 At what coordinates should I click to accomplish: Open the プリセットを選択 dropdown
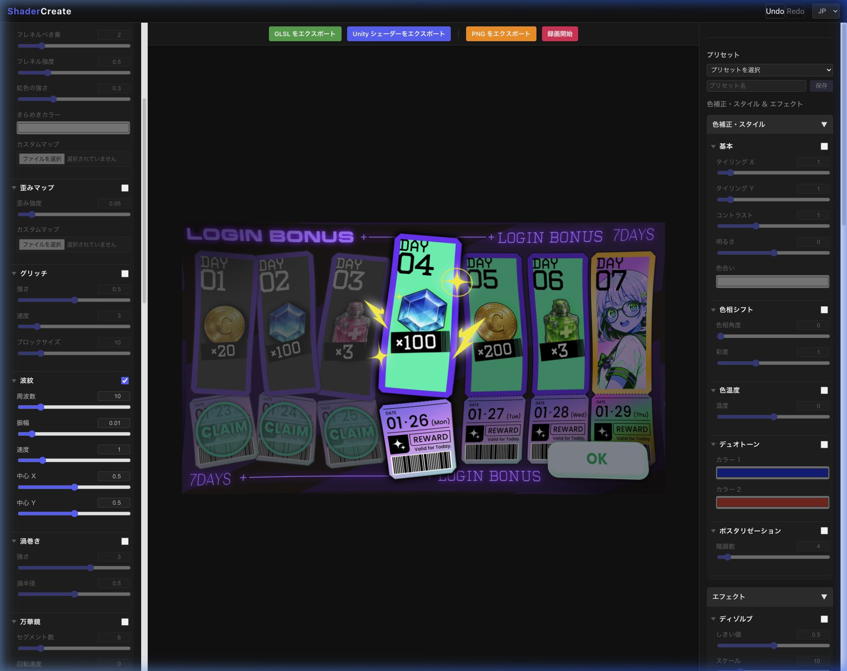(x=769, y=70)
